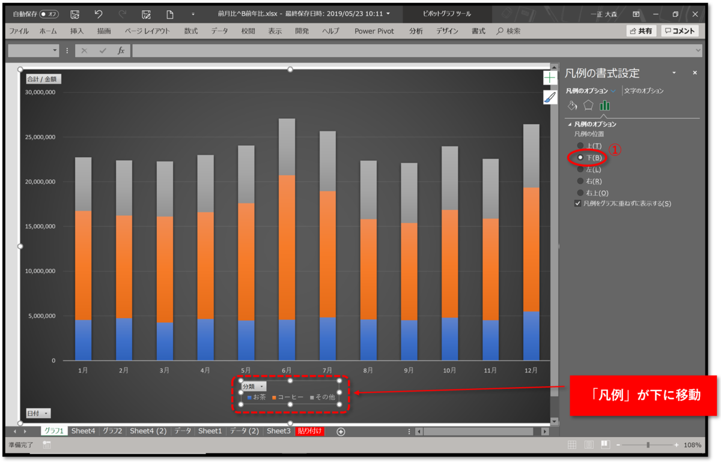The image size is (721, 462).
Task: Click the zoom slider handle
Action: (648, 445)
